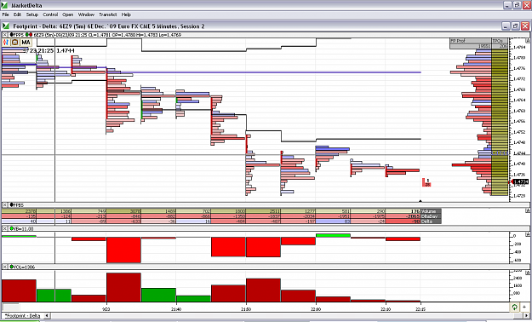The width and height of the screenshot is (532, 322).
Task: Toggle the scale lock icon on the FPBS pane
Action: tap(528, 210)
